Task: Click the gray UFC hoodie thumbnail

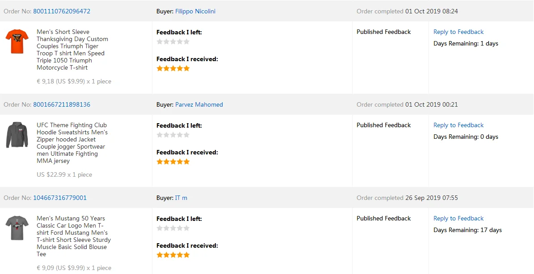Action: pyautogui.click(x=17, y=135)
